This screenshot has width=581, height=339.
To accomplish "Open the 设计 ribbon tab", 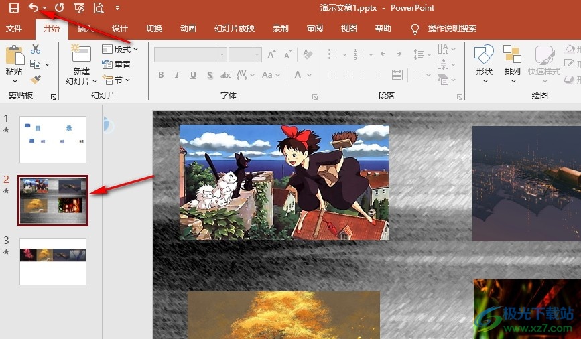I will tap(119, 29).
